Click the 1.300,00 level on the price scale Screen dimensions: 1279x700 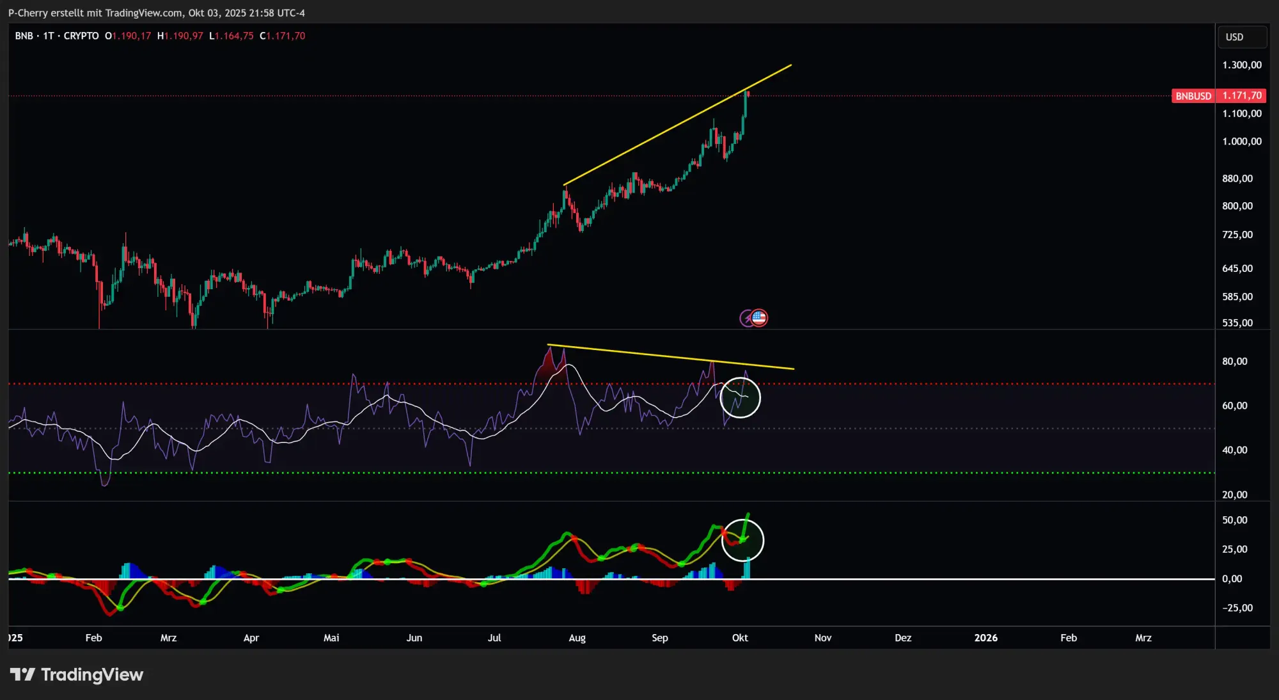pos(1241,65)
